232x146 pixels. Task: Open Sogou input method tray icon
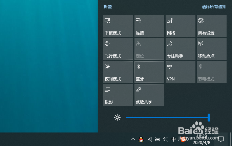click(184, 139)
